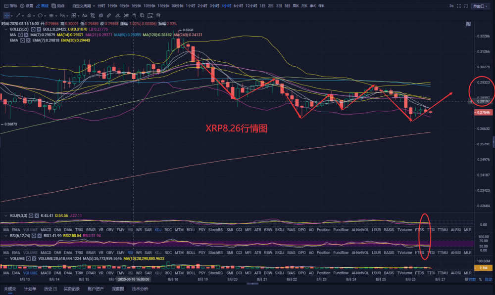Select the ellipse shape tool
This screenshot has height=295, width=495.
(40, 15)
